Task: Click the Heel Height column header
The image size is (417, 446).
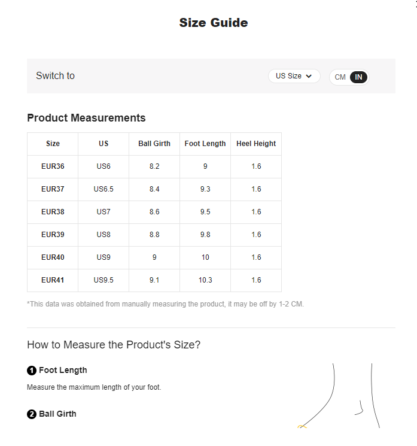Action: 256,144
